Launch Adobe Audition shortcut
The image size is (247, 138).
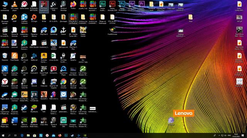103,6
